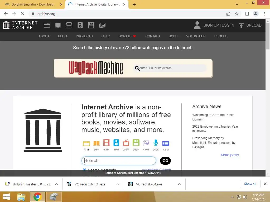
Task: Open File Explorer from taskbar
Action: [21, 197]
